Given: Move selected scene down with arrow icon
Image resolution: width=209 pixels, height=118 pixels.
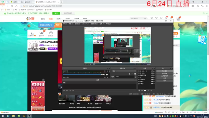Looking at the screenshot, I should pyautogui.click(x=73, y=90).
